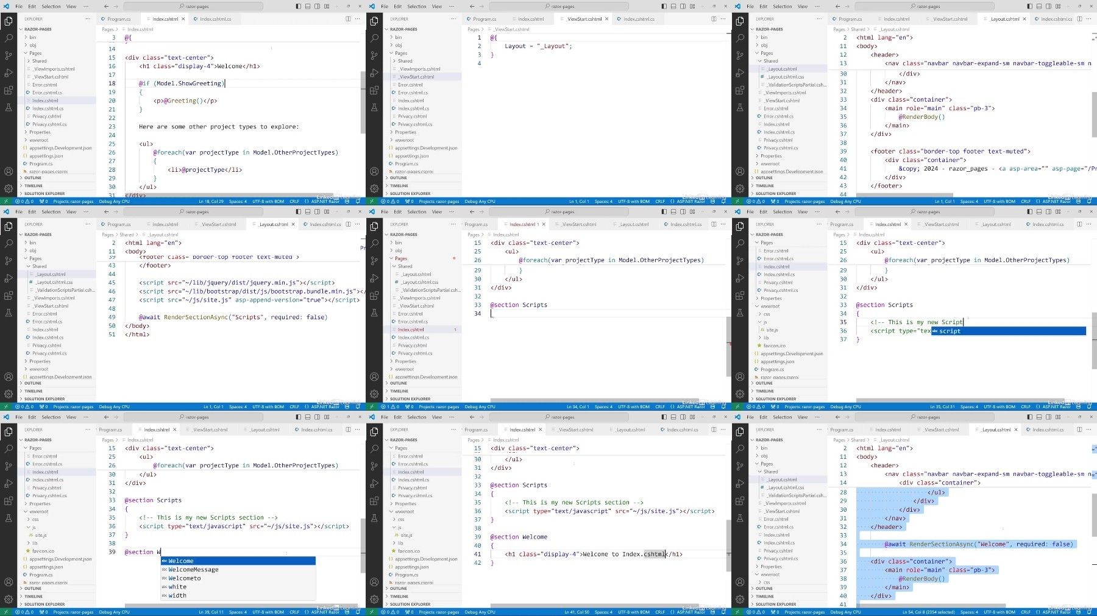
Task: Open notifications bell in bottom-left window's status bar
Action: (x=358, y=612)
